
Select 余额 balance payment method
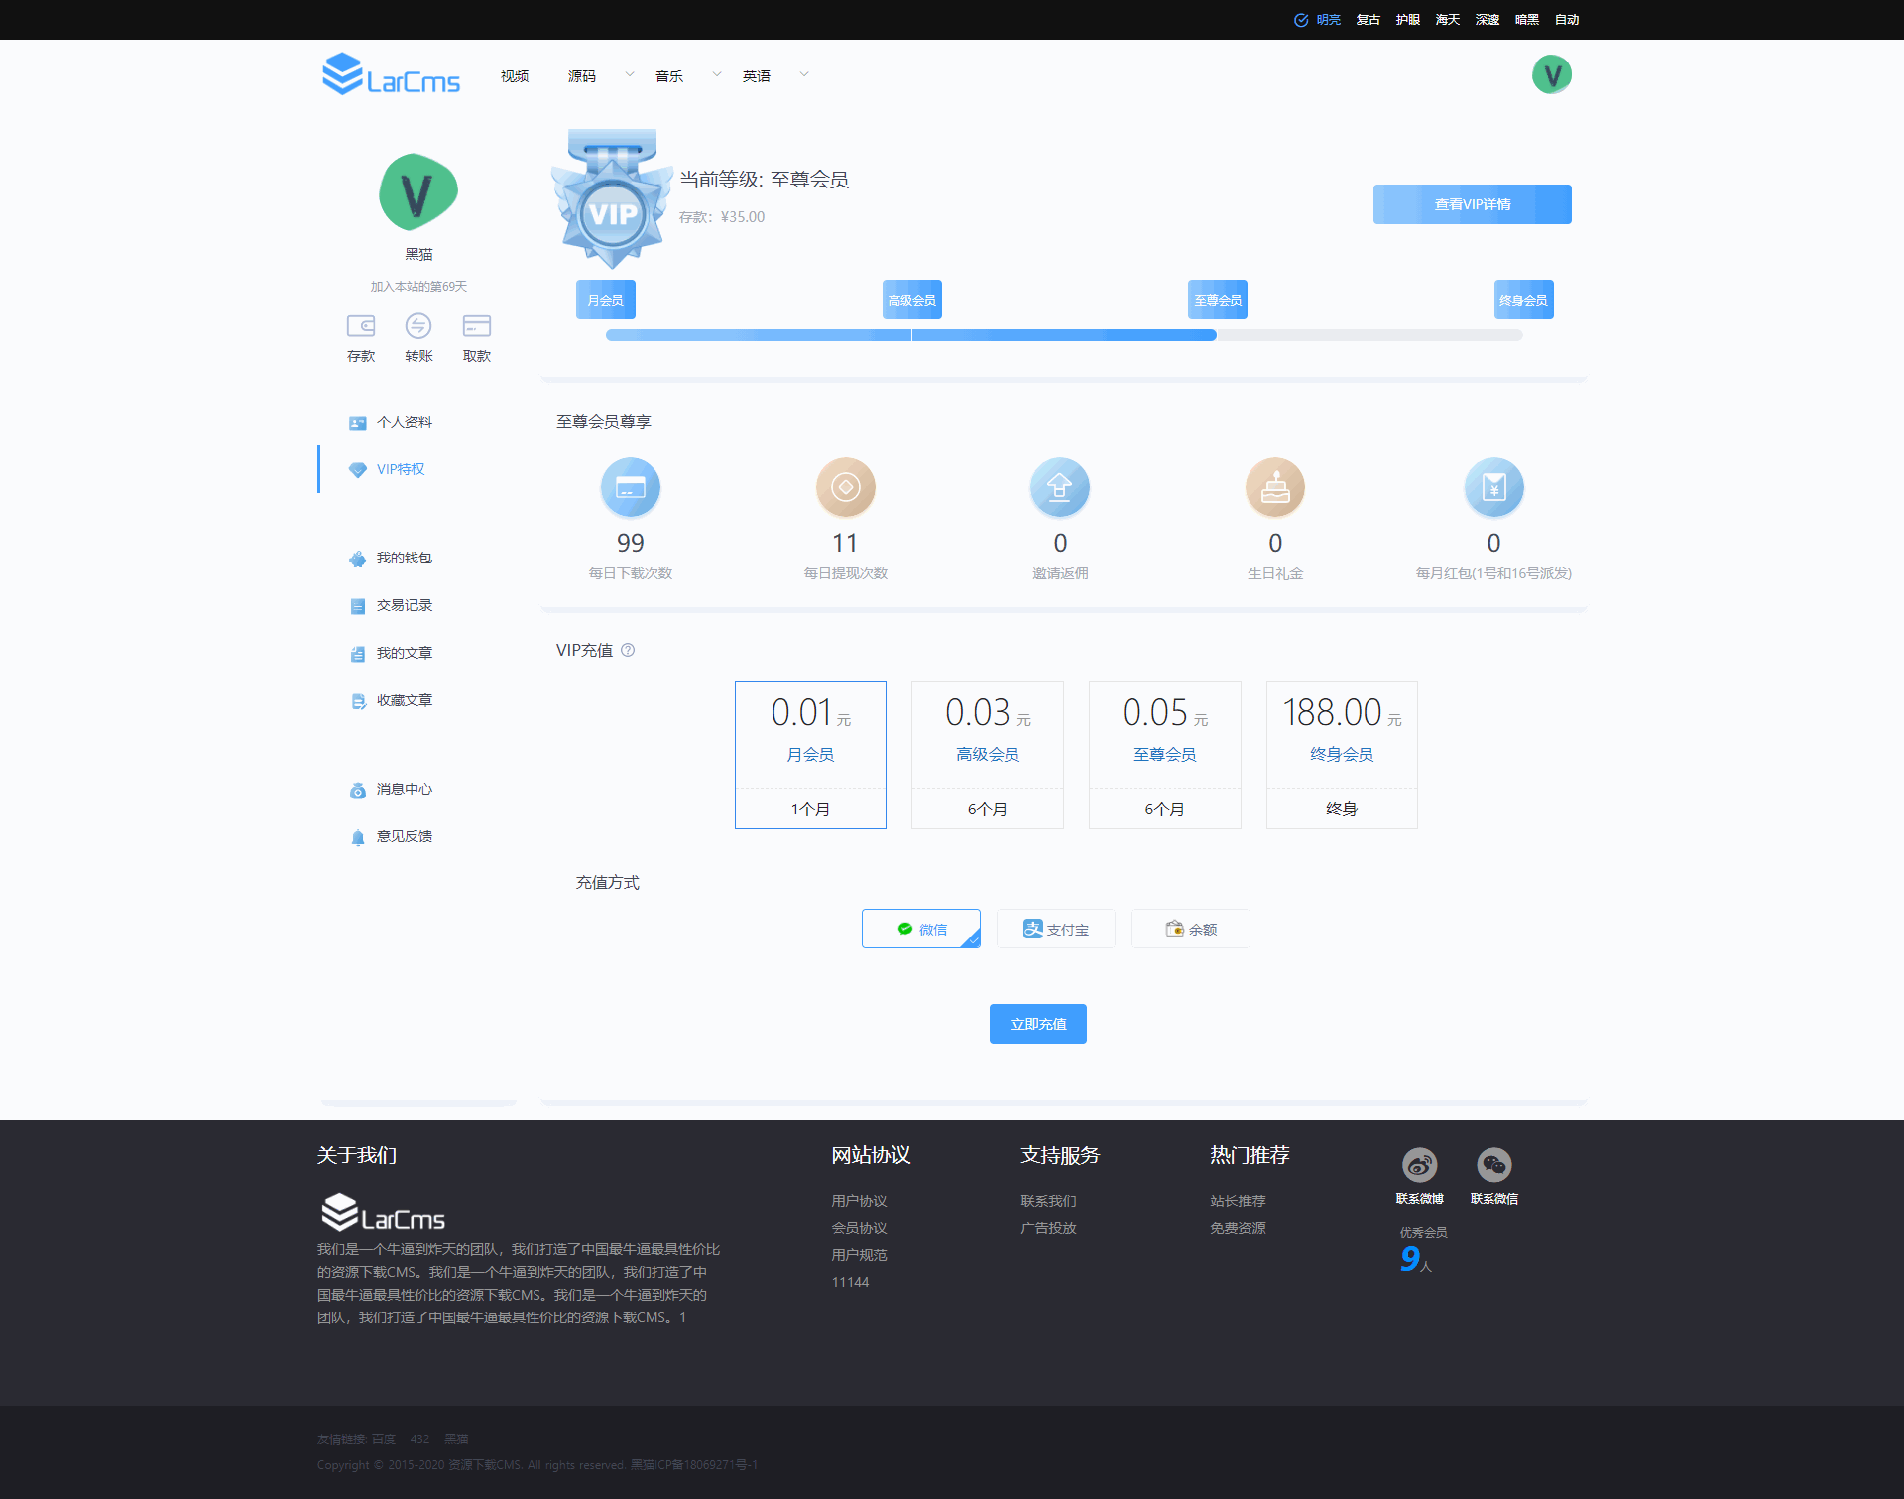click(x=1191, y=929)
